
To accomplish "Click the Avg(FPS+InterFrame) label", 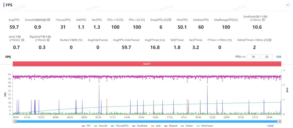I will 126,40.
